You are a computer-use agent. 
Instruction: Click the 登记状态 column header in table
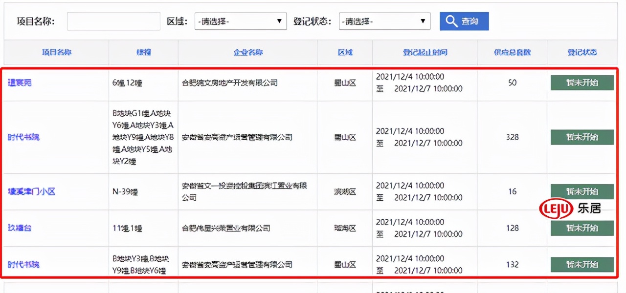click(x=582, y=52)
